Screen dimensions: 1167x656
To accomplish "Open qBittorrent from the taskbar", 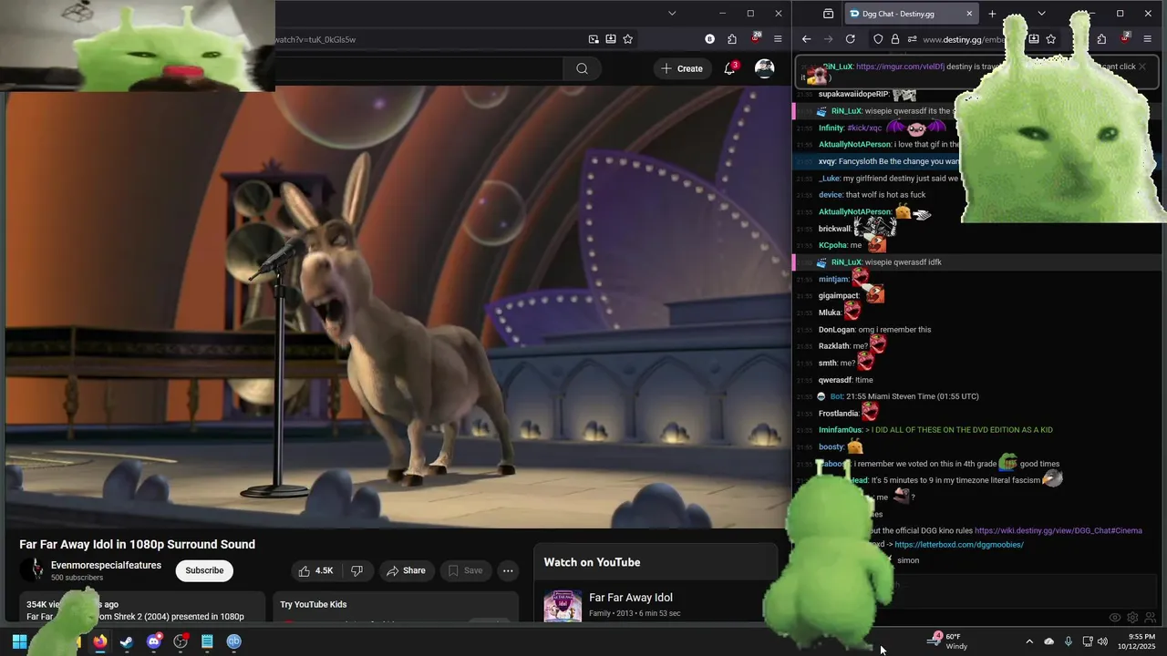I will 234,641.
